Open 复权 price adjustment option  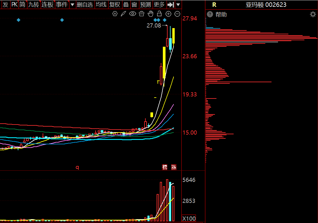(x=115, y=4)
